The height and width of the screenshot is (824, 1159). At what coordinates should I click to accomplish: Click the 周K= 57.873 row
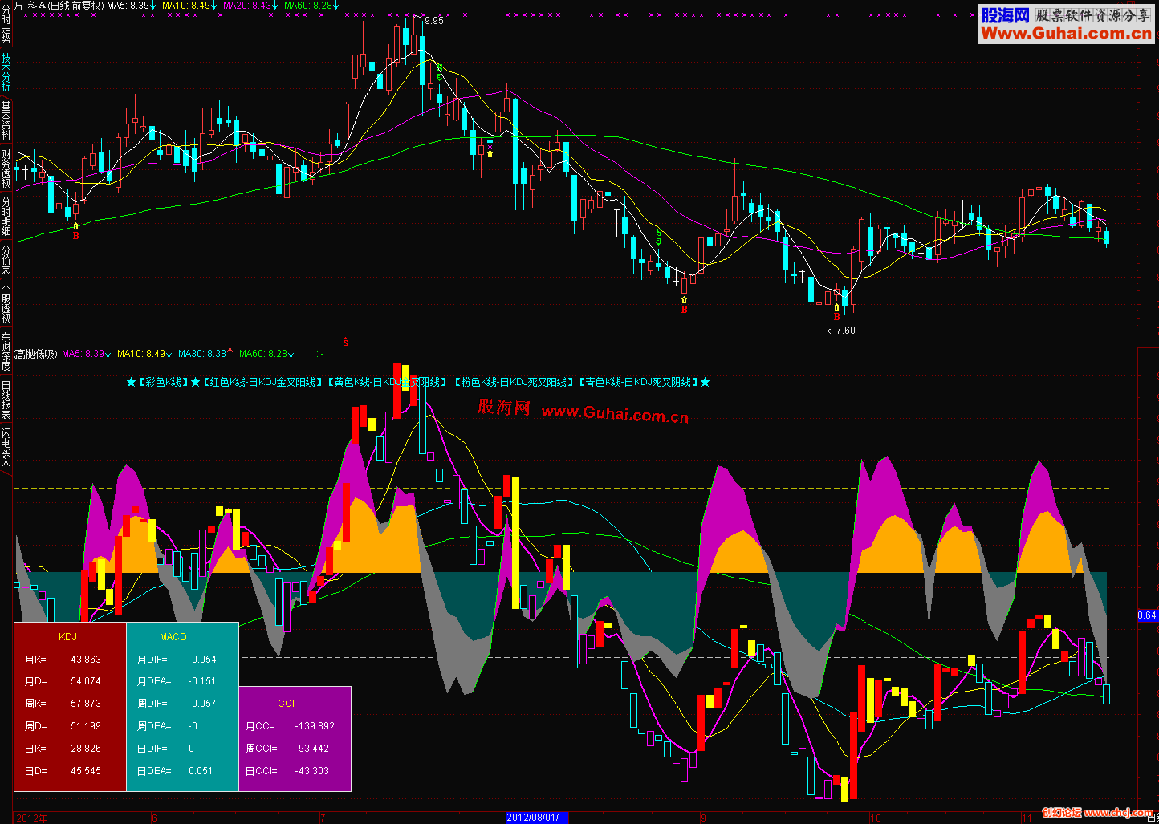63,704
